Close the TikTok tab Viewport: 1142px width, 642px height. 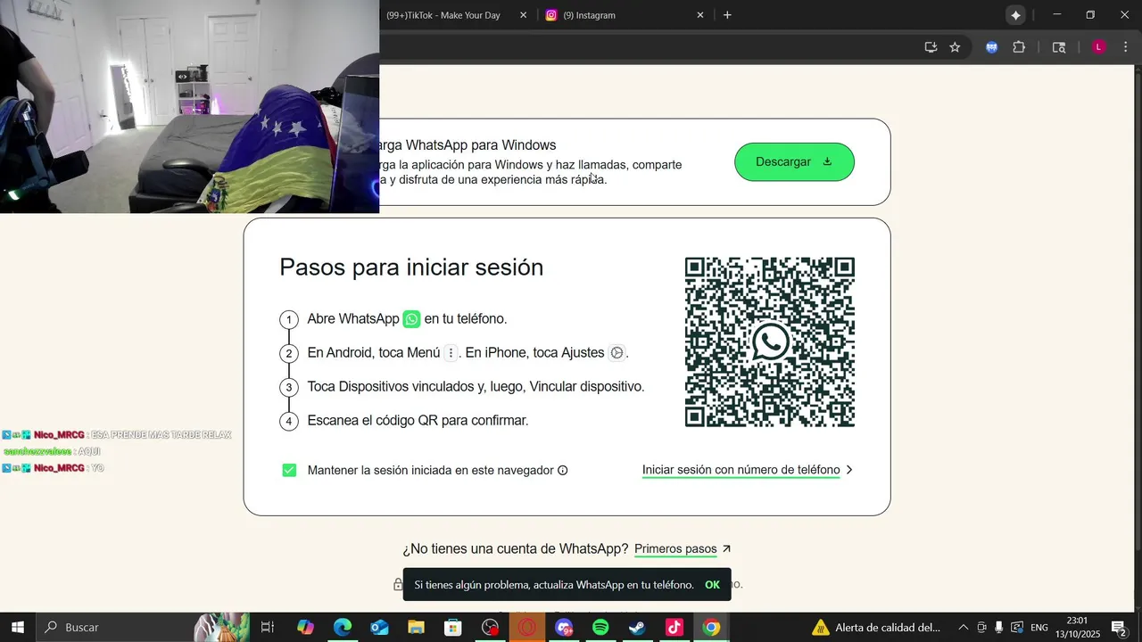(523, 15)
